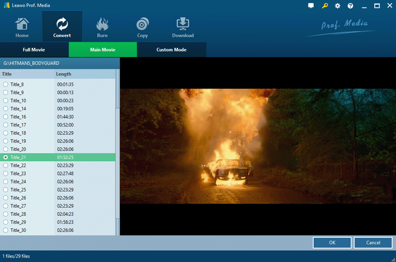Open the Burn module
This screenshot has height=262, width=396.
[x=102, y=27]
